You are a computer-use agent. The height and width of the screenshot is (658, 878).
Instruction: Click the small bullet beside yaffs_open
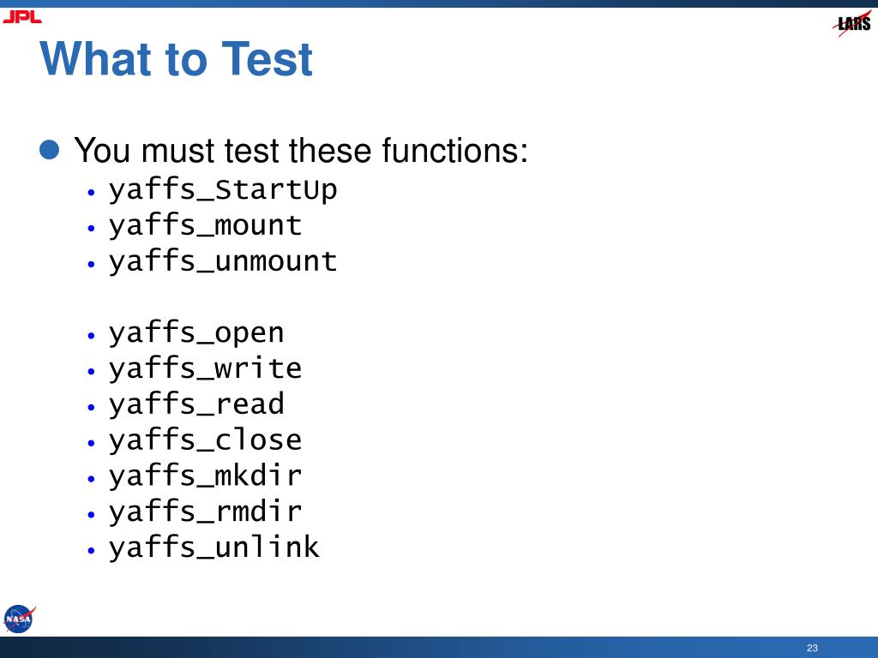click(92, 336)
